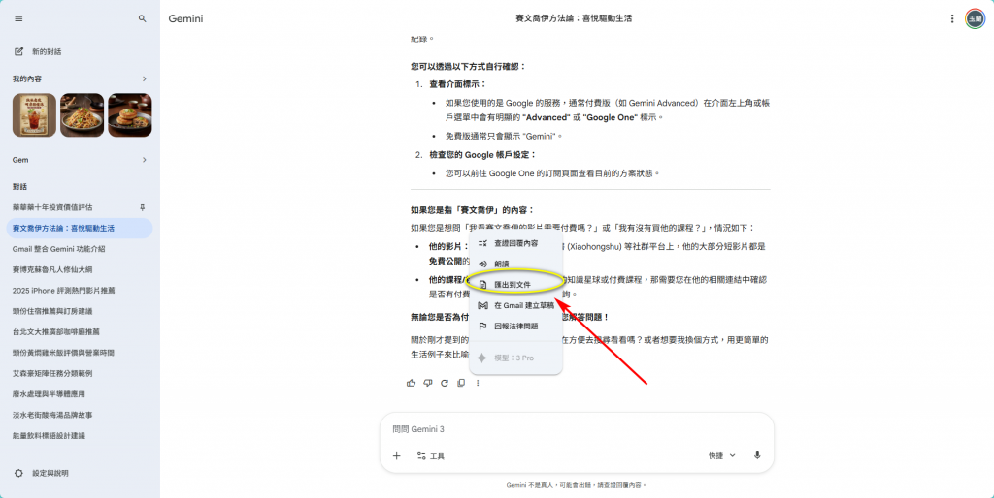Open the first drink poster thumbnail
994x498 pixels.
pyautogui.click(x=34, y=115)
